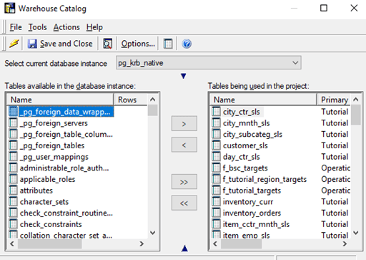Click table icon beside f_tutorial_region_targets
The height and width of the screenshot is (260, 366).
tap(216, 179)
